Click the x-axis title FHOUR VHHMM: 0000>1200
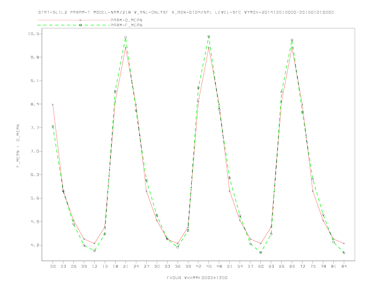This screenshot has height=290, width=375. pos(197,278)
